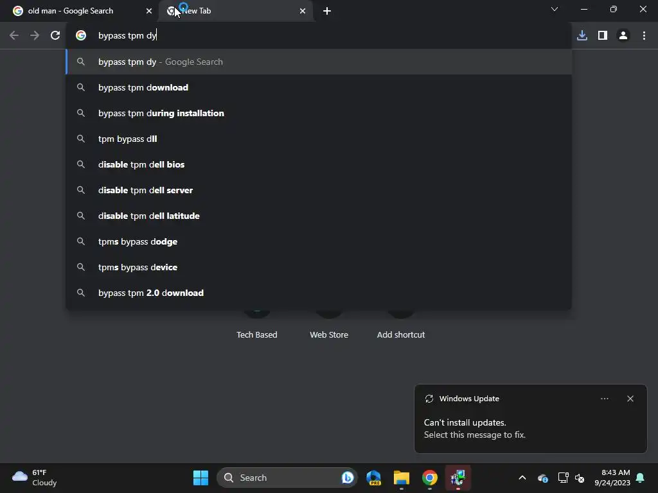Image resolution: width=658 pixels, height=493 pixels.
Task: Click the network tray icon
Action: pos(563,478)
